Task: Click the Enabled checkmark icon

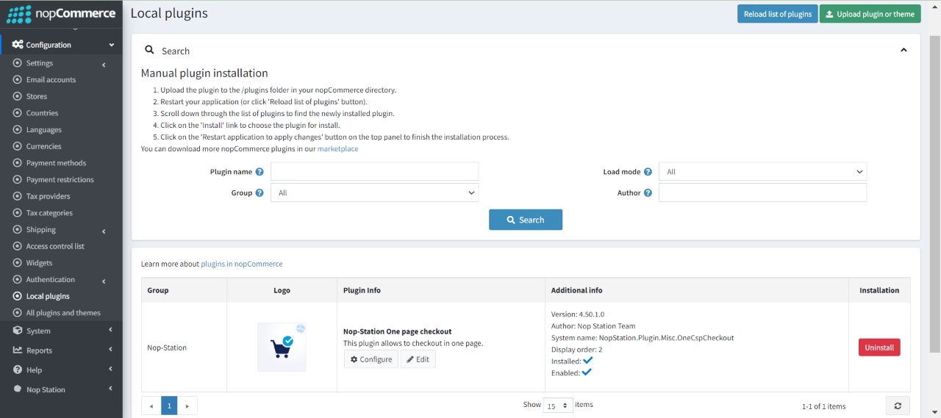Action: (587, 372)
